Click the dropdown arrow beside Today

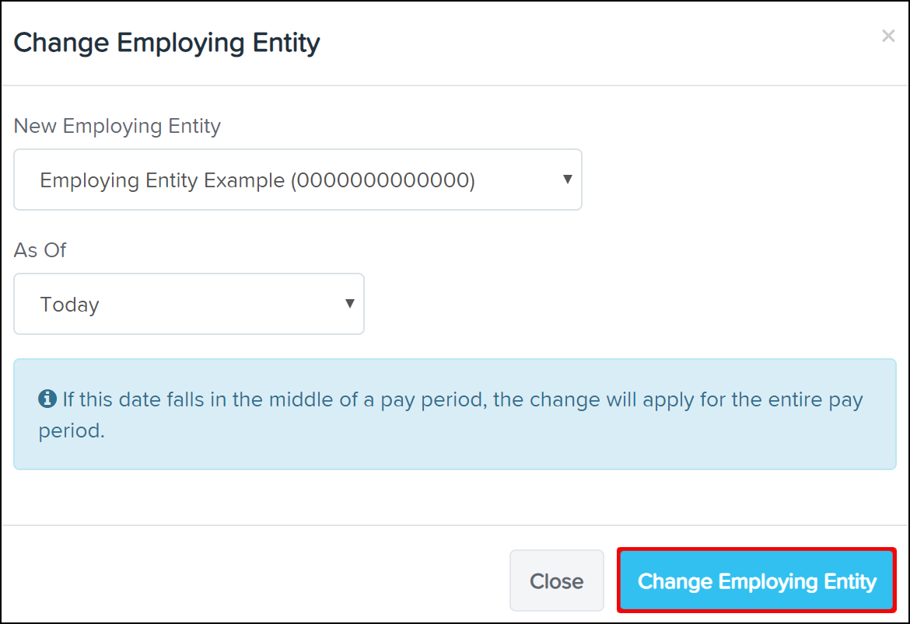348,304
